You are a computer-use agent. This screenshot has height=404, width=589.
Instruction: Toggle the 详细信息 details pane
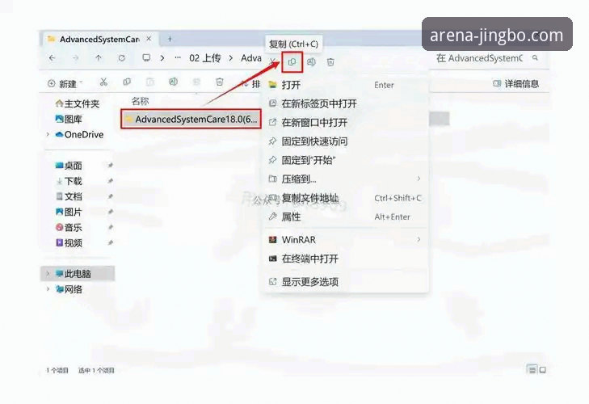(x=515, y=83)
